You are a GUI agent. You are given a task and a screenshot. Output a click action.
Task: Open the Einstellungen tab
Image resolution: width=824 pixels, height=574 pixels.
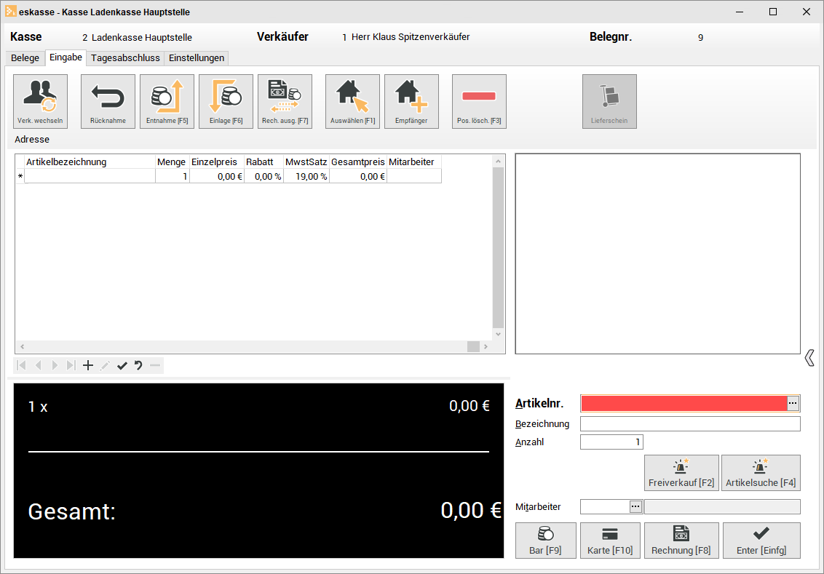click(x=197, y=57)
